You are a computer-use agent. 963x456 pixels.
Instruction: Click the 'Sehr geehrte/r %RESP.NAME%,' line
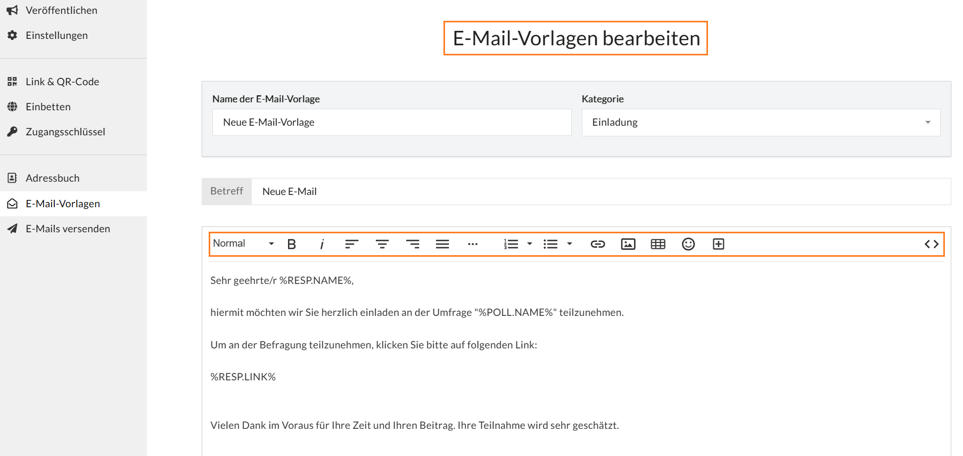click(x=282, y=280)
